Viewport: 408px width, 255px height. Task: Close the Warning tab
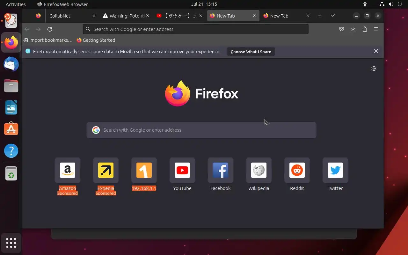148,16
